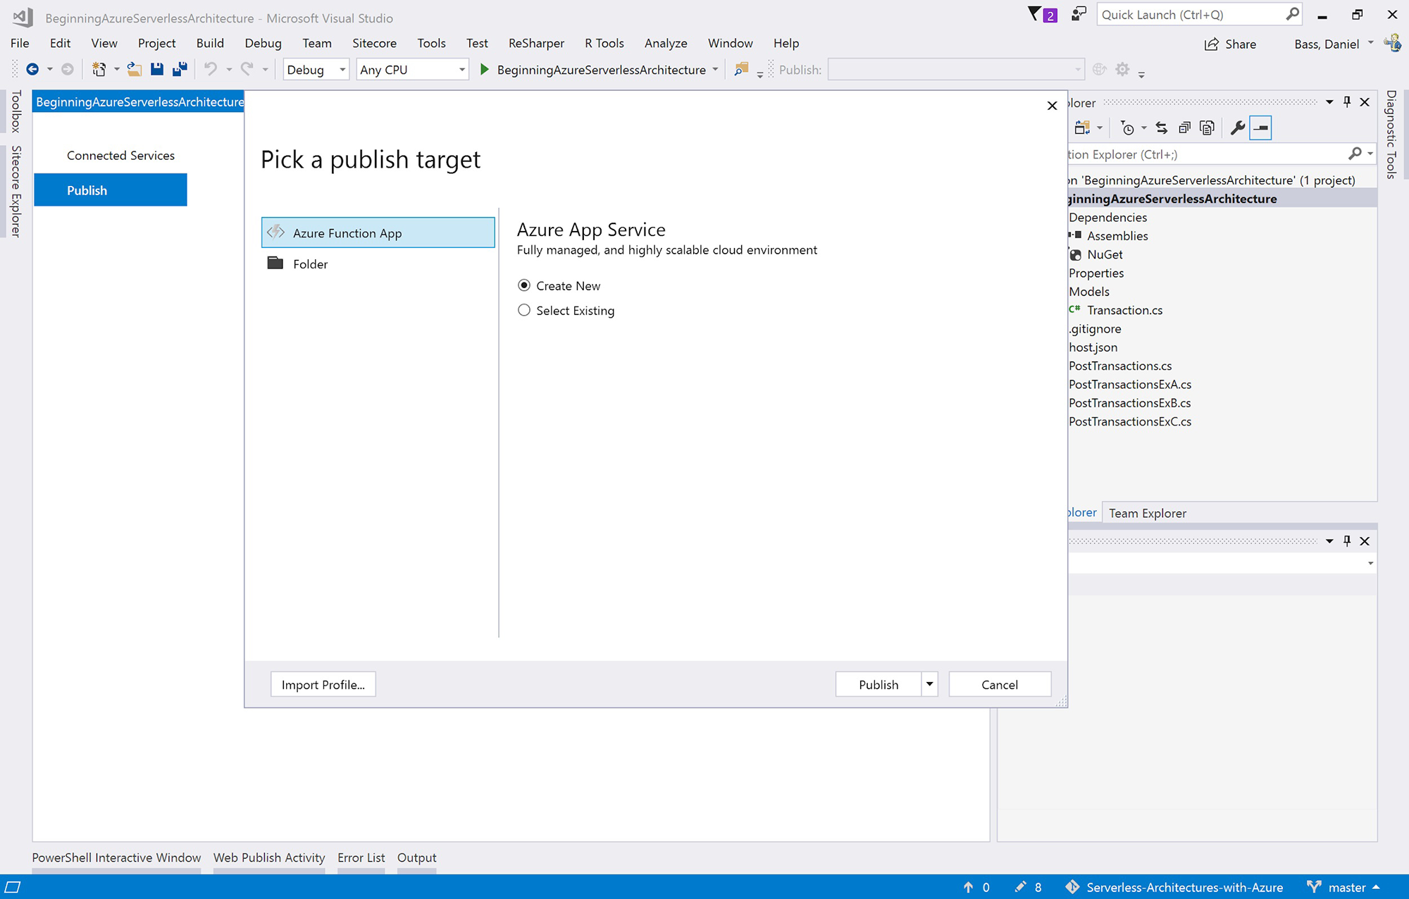The image size is (1409, 899).
Task: Open the Properties panel object dropdown
Action: tap(1370, 563)
